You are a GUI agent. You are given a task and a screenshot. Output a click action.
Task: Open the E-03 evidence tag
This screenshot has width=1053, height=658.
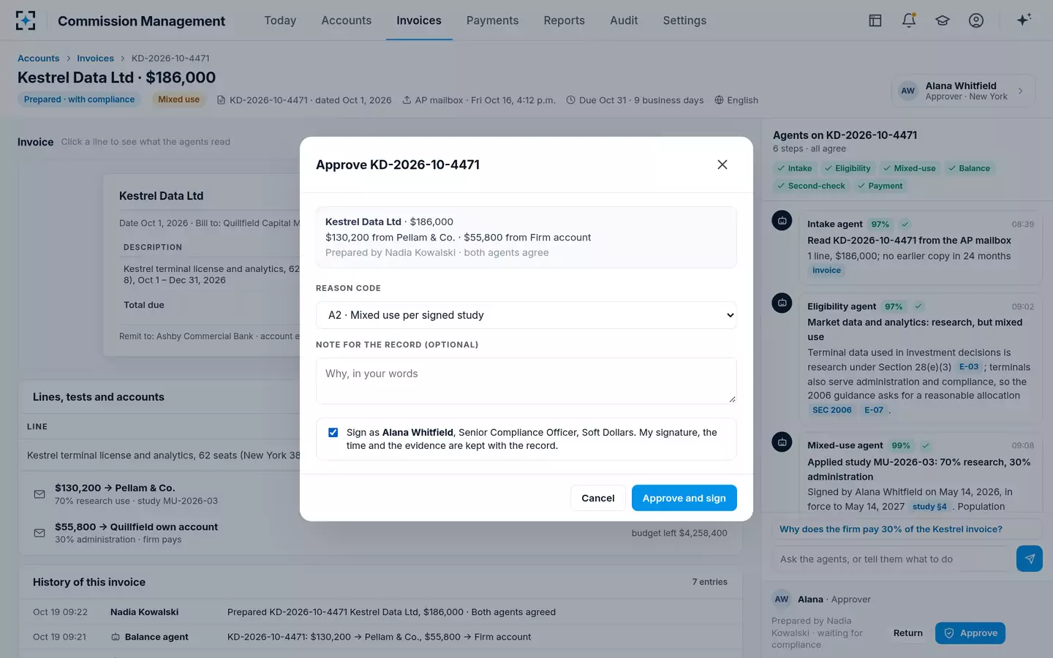pyautogui.click(x=969, y=367)
